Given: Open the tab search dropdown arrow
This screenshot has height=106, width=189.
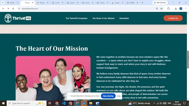Looking at the screenshot, I should [3, 3].
